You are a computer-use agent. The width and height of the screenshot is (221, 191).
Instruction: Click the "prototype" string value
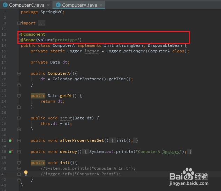66,40
